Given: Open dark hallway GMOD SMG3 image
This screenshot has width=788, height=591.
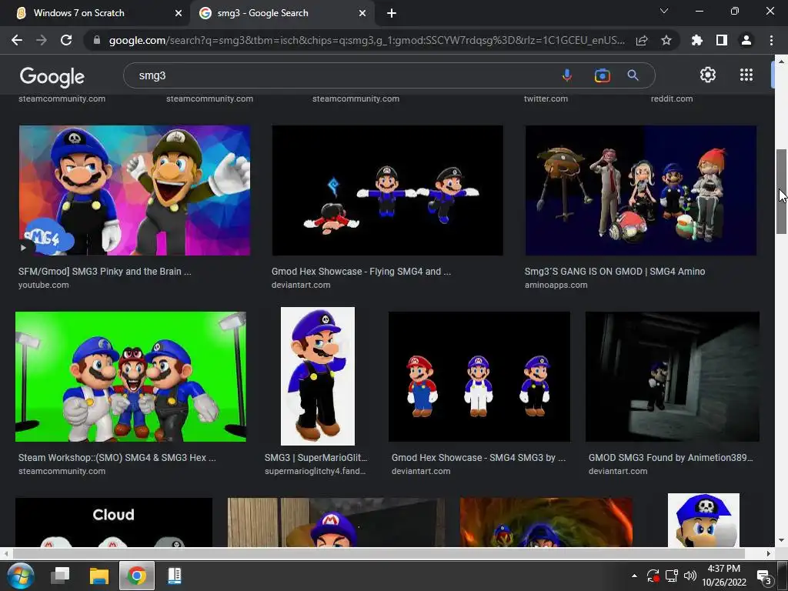Looking at the screenshot, I should click(673, 376).
